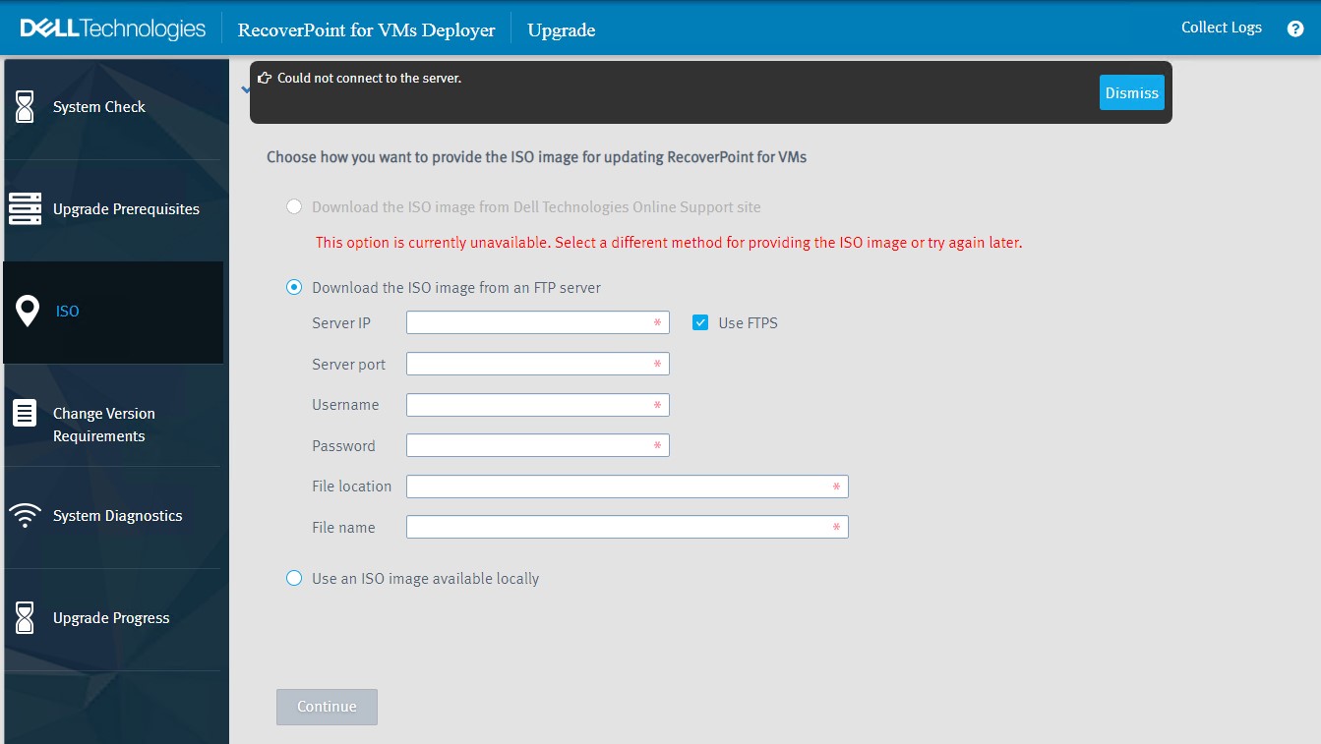
Task: Open the help question-mark icon
Action: click(1295, 29)
